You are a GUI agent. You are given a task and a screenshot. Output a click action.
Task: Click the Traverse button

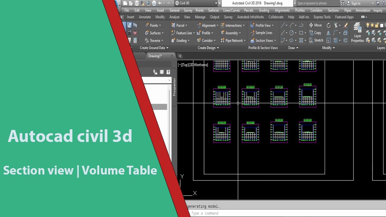coord(154,40)
